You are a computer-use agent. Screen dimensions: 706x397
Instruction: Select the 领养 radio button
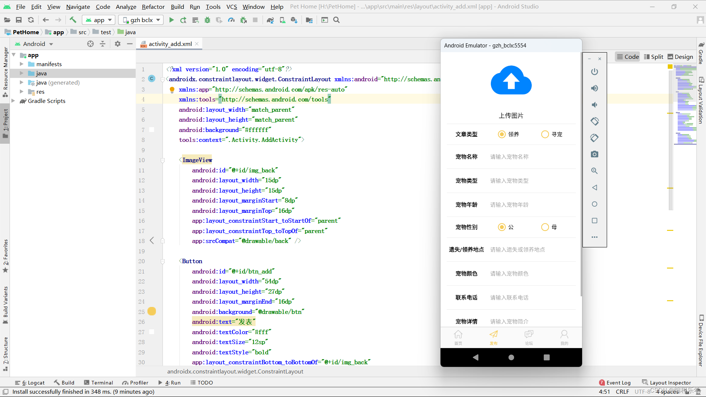click(x=502, y=135)
